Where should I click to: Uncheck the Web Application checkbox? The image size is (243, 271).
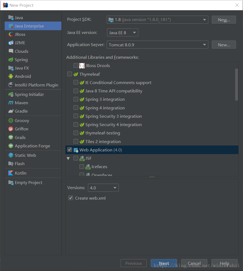pos(70,150)
